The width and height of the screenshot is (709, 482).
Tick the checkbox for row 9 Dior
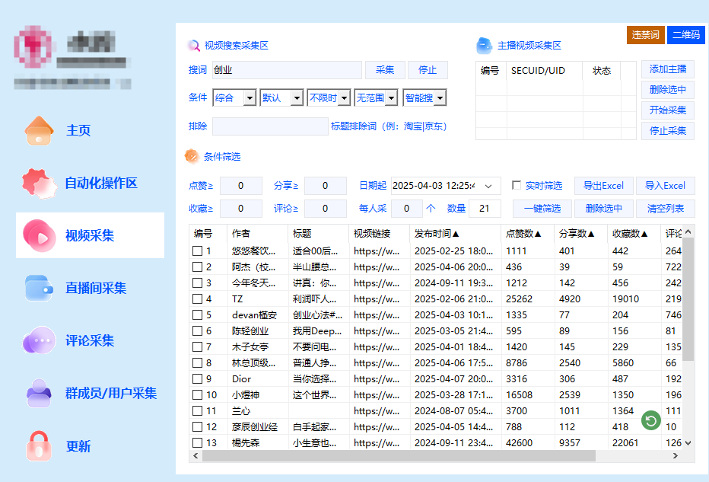click(197, 378)
